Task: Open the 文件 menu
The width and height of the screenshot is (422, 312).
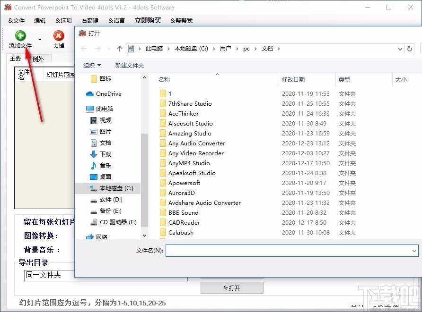Action: point(17,20)
